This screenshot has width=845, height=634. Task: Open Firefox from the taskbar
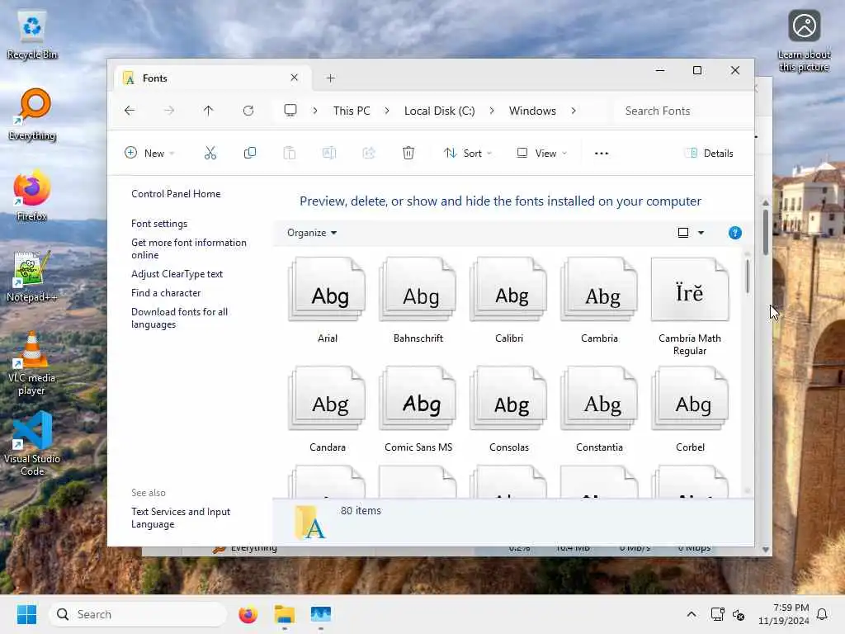[248, 614]
